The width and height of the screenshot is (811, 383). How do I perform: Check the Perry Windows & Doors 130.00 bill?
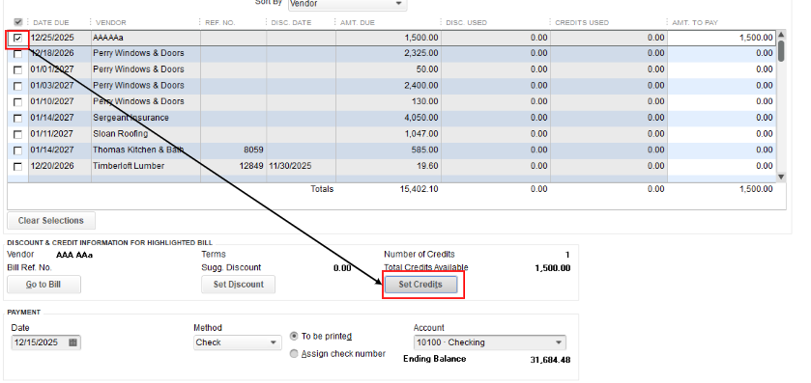(18, 101)
